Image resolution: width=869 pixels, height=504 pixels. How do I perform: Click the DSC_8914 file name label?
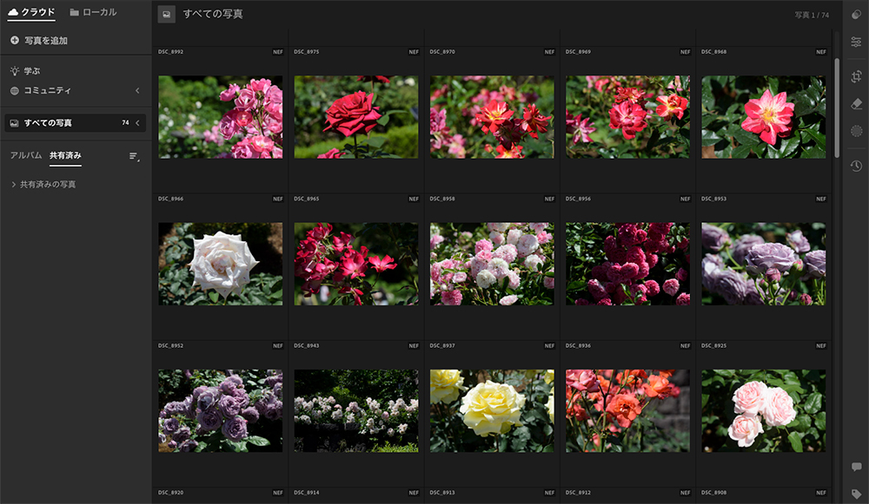(x=307, y=493)
